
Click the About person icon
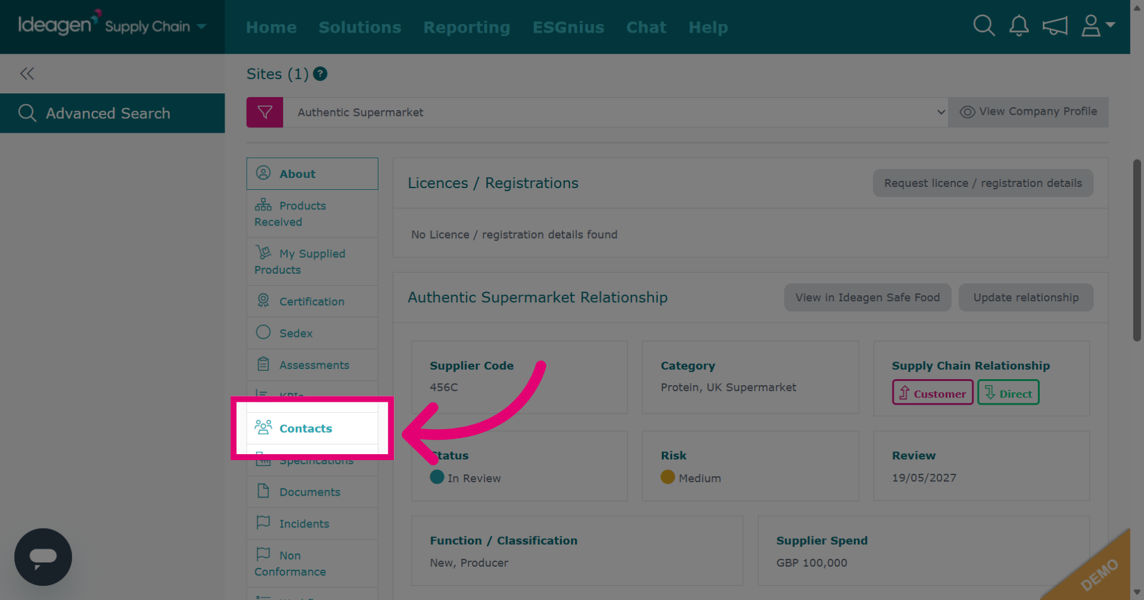[x=263, y=173]
